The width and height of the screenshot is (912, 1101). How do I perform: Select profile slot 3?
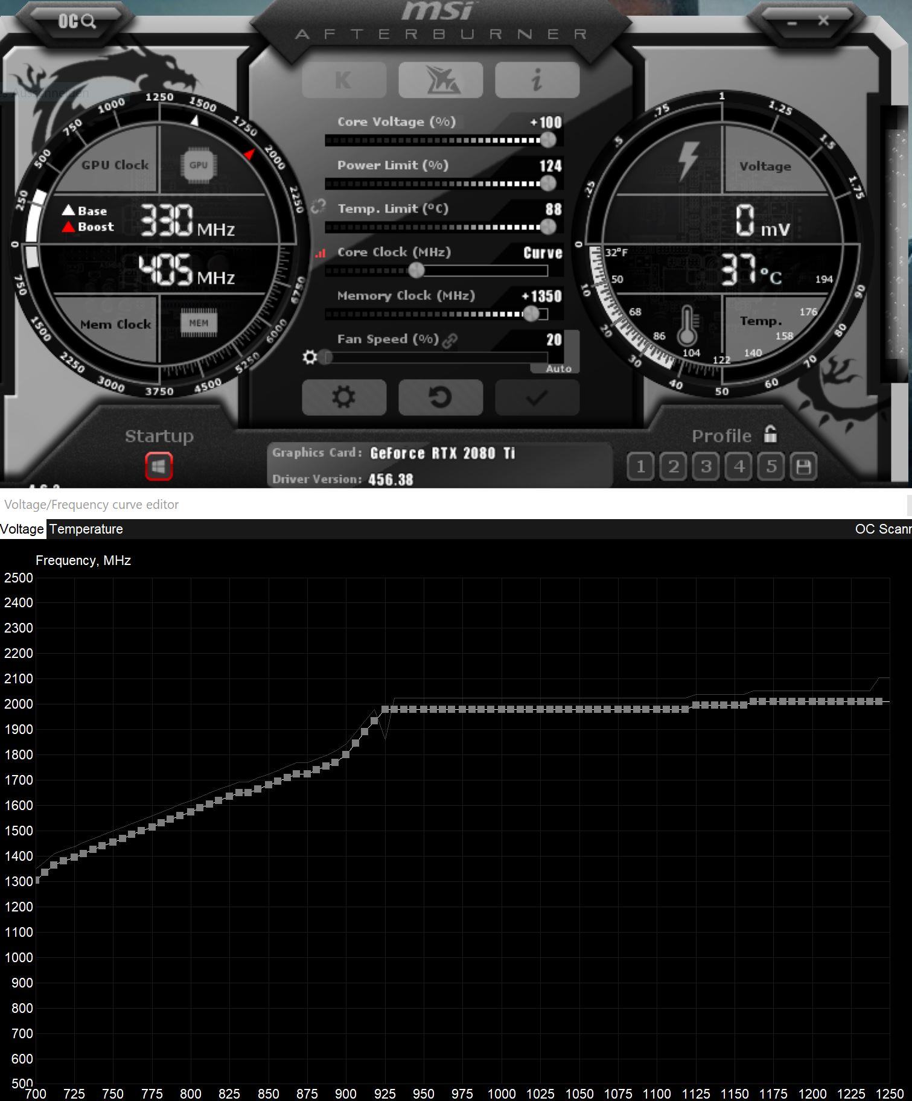click(x=706, y=466)
